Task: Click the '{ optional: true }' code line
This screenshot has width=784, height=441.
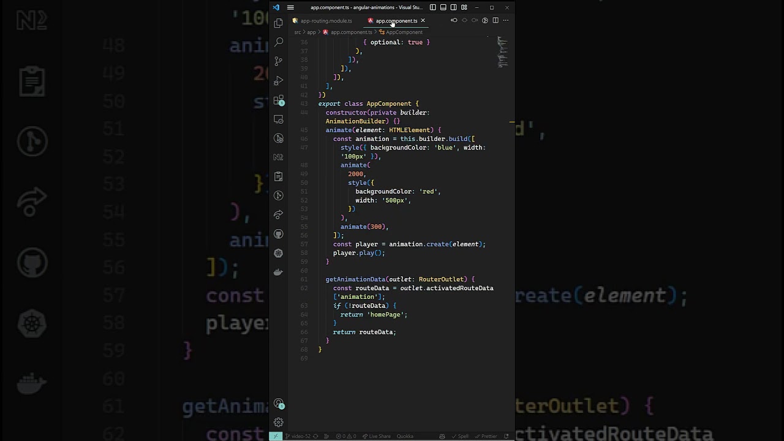Action: click(396, 42)
